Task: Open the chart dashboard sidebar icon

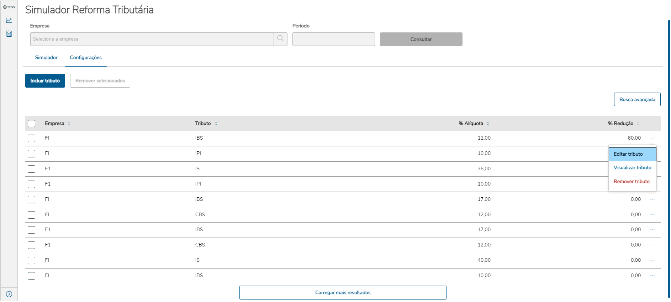Action: [x=9, y=20]
